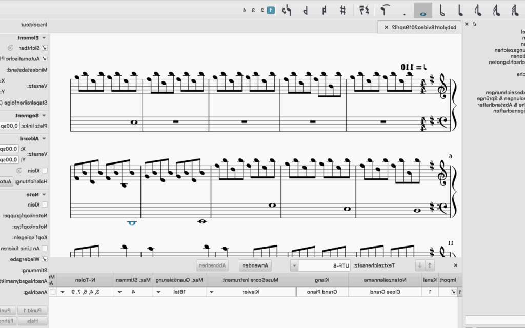Toggle the Wiedergabe checkbox
525x328 pixels.
pyautogui.click(x=45, y=259)
